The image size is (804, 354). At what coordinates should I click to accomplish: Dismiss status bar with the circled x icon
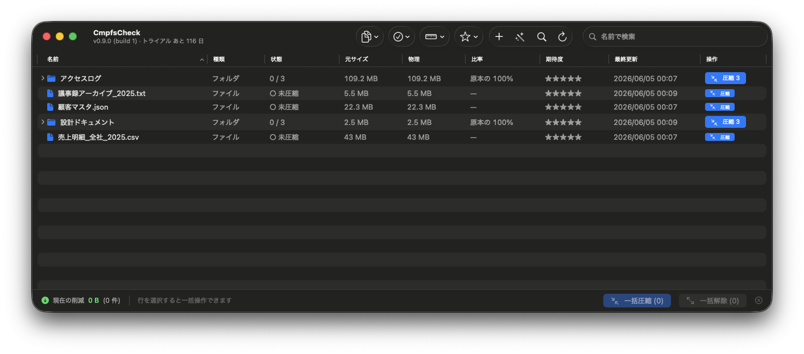[759, 300]
